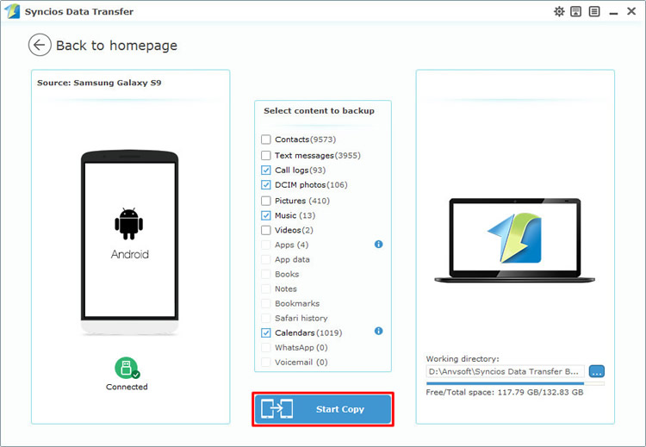Screen dimensions: 646x447
Task: Uncheck the Call logs checkbox
Action: 266,171
